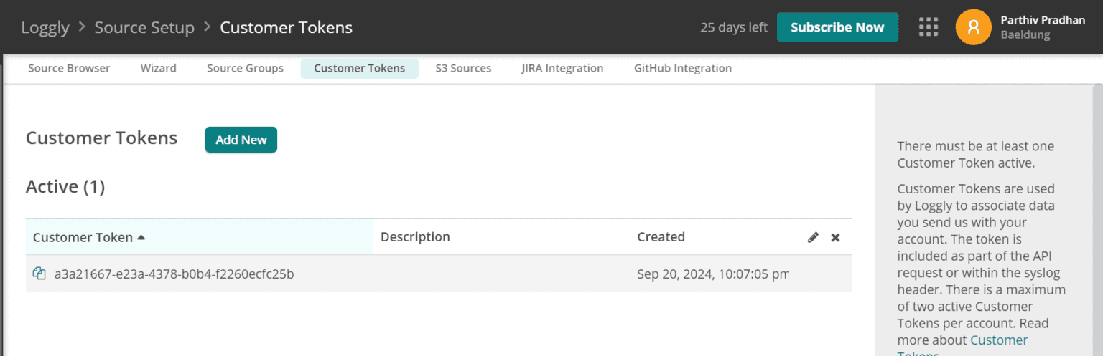Open the apps grid icon
Image resolution: width=1103 pixels, height=356 pixels.
click(x=929, y=27)
